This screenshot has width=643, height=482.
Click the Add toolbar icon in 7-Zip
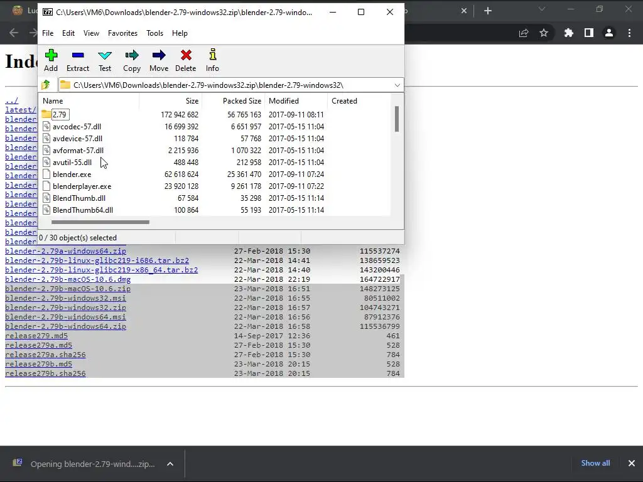pyautogui.click(x=51, y=55)
